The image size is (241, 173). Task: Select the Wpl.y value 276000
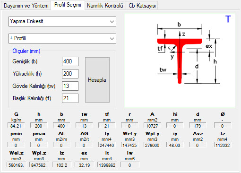point(152,145)
